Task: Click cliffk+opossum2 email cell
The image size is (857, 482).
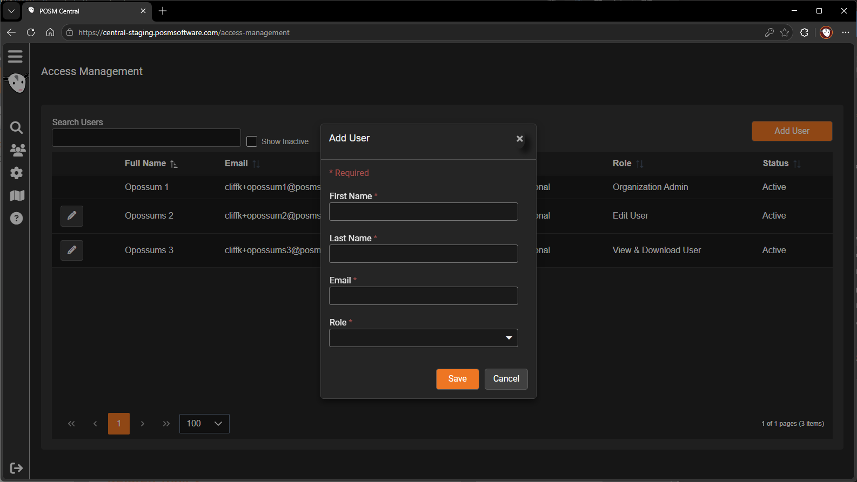Action: pyautogui.click(x=273, y=216)
